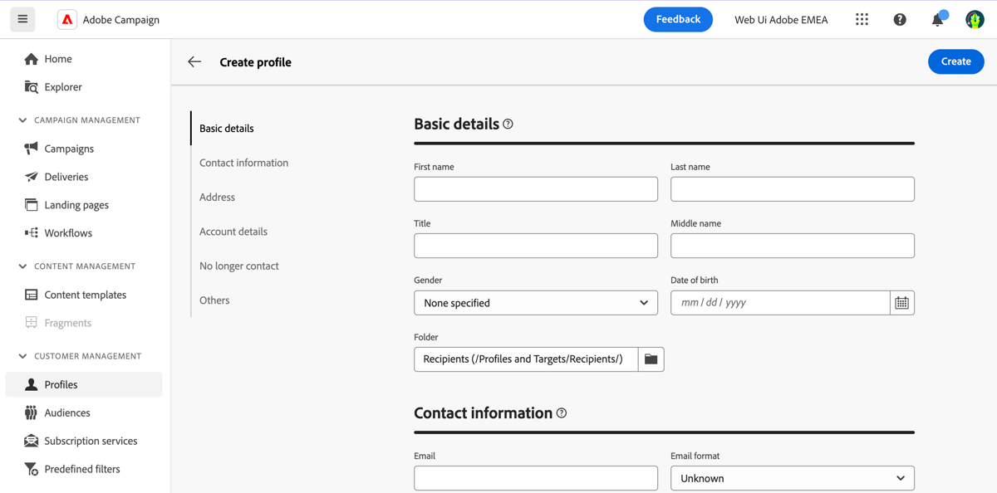Viewport: 997px width, 493px height.
Task: Open the notifications bell
Action: tap(937, 19)
